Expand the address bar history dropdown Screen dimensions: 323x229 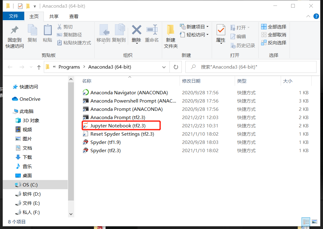tap(164, 67)
